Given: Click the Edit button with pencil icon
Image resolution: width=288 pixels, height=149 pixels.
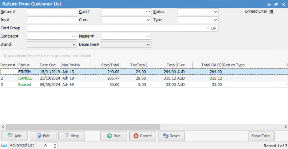Looking at the screenshot, I should pyautogui.click(x=43, y=136).
